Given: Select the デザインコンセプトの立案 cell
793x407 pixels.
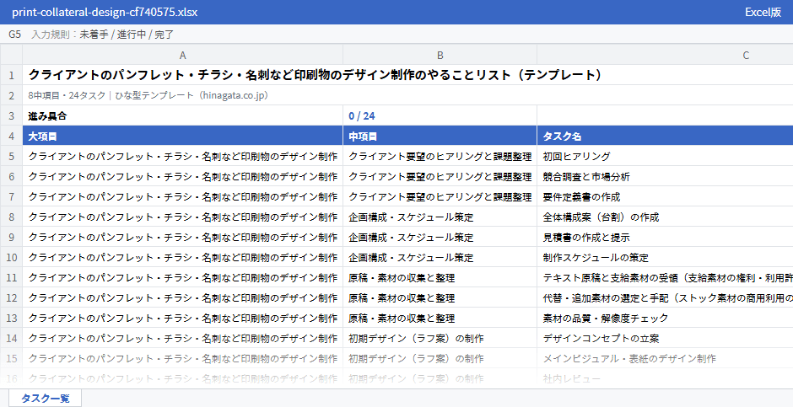Looking at the screenshot, I should click(x=665, y=338).
